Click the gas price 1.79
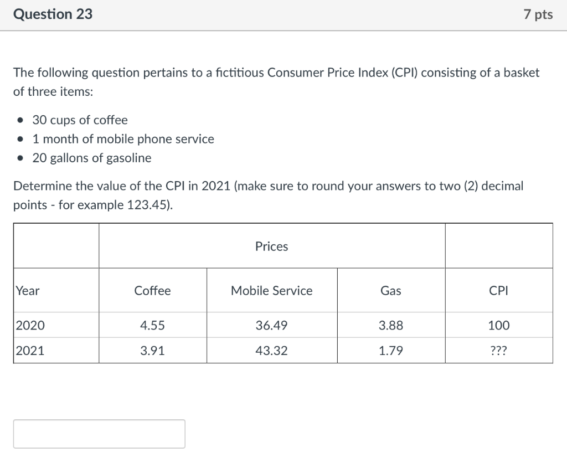Viewport: 567px width, 468px height. click(x=391, y=350)
